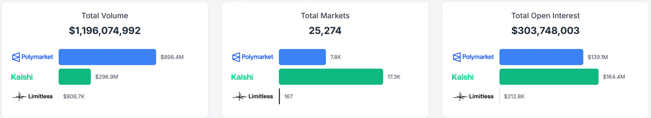Click the Kalshi logo in Total Markets card

click(x=242, y=77)
